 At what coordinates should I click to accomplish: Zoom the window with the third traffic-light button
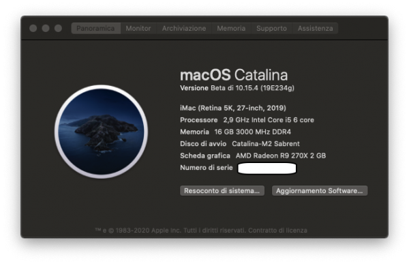coord(58,28)
